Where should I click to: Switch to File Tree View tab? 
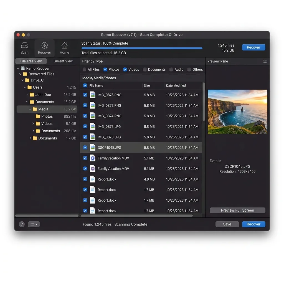(31, 61)
